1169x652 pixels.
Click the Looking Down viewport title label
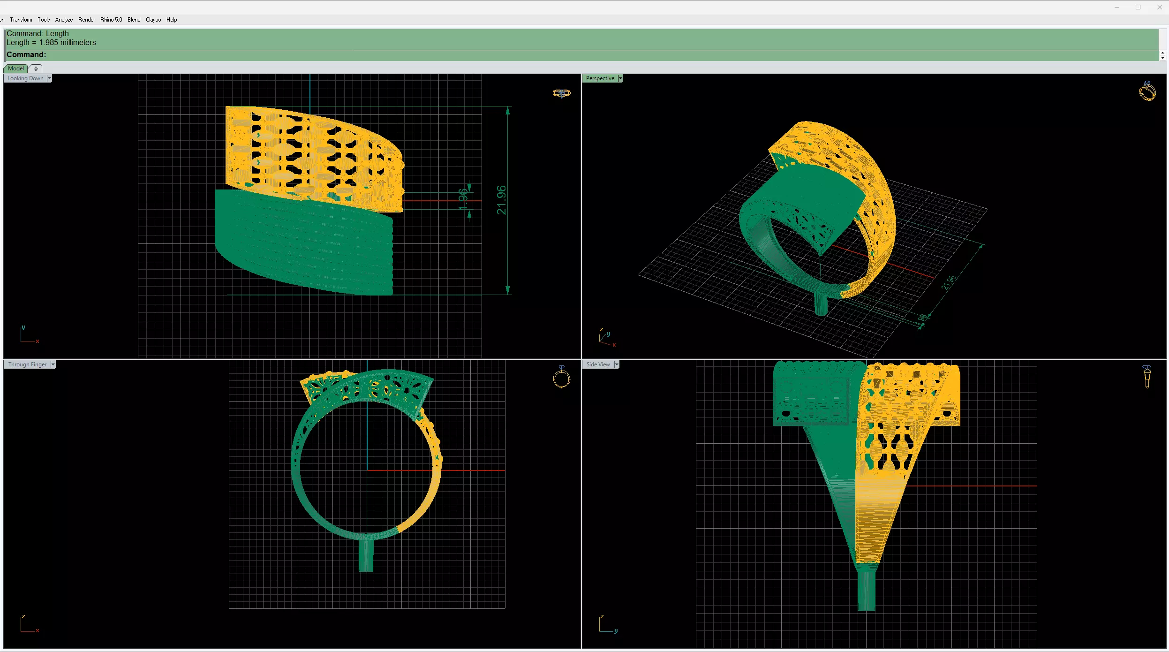[x=25, y=78]
